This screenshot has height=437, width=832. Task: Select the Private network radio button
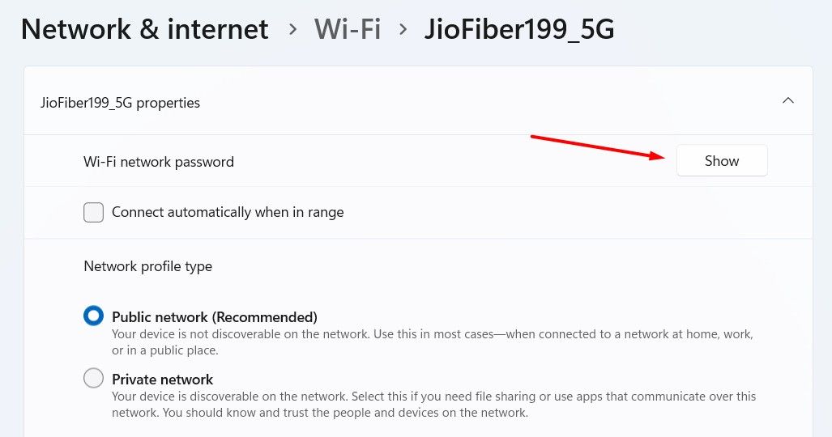pyautogui.click(x=94, y=378)
